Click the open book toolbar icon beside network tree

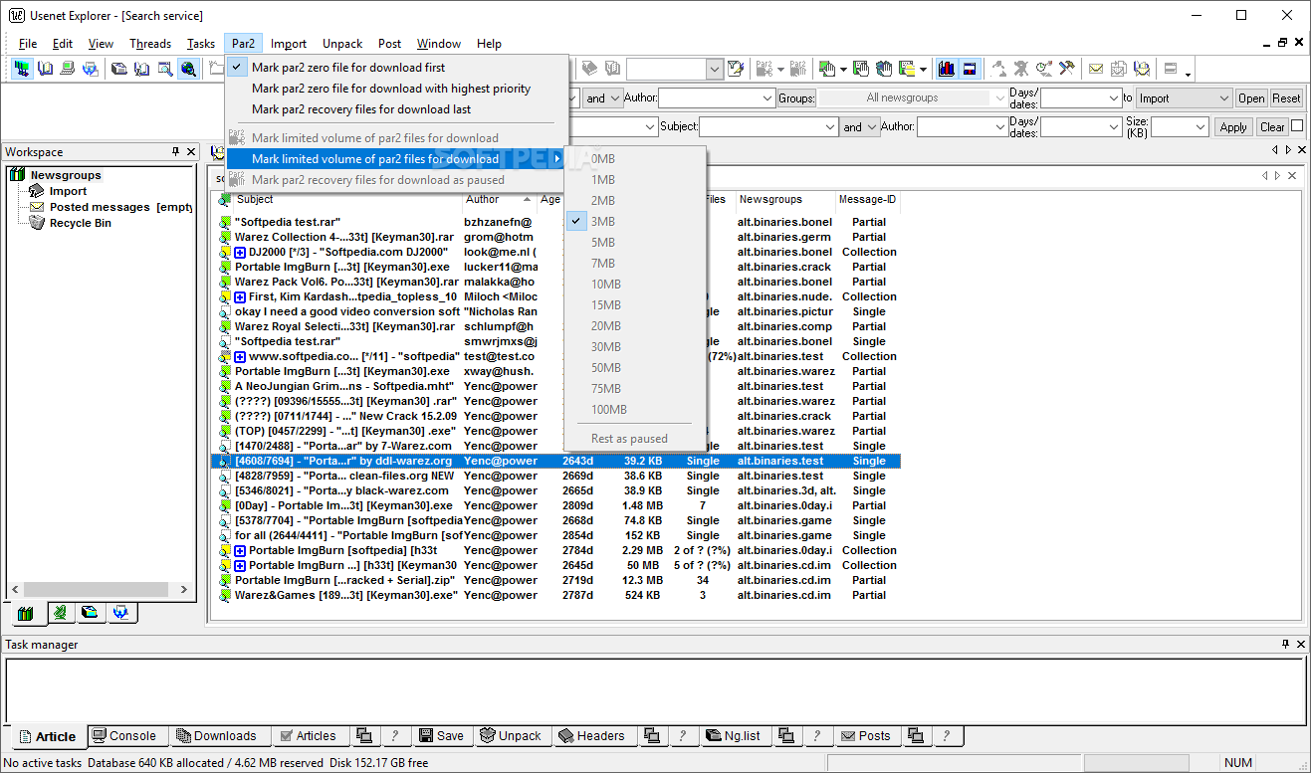tap(46, 69)
